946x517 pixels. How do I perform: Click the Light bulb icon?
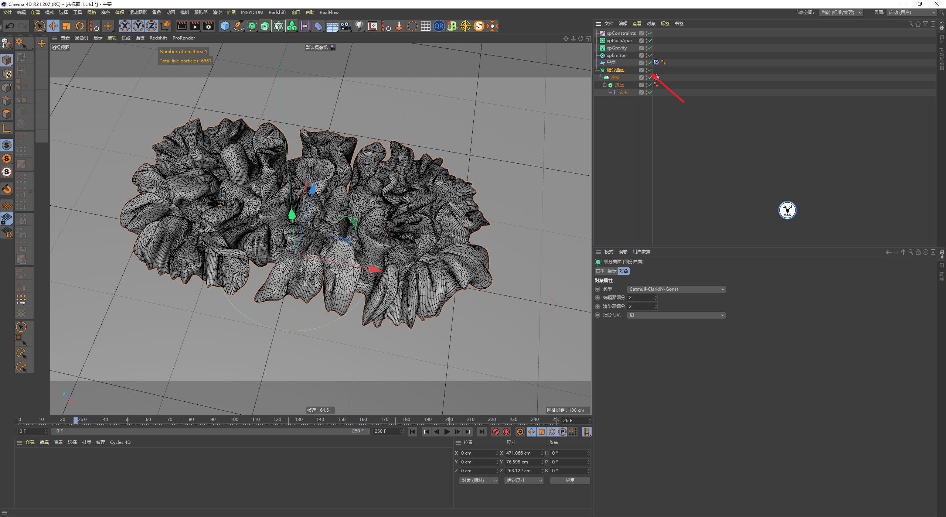pos(359,26)
